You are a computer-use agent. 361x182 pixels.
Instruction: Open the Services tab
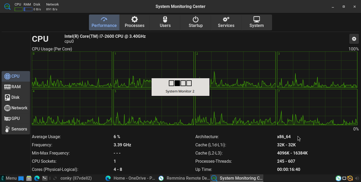pyautogui.click(x=226, y=22)
